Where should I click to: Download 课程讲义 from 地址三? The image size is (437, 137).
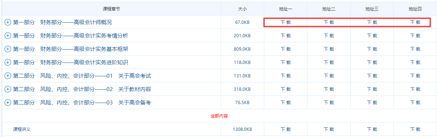pyautogui.click(x=372, y=129)
